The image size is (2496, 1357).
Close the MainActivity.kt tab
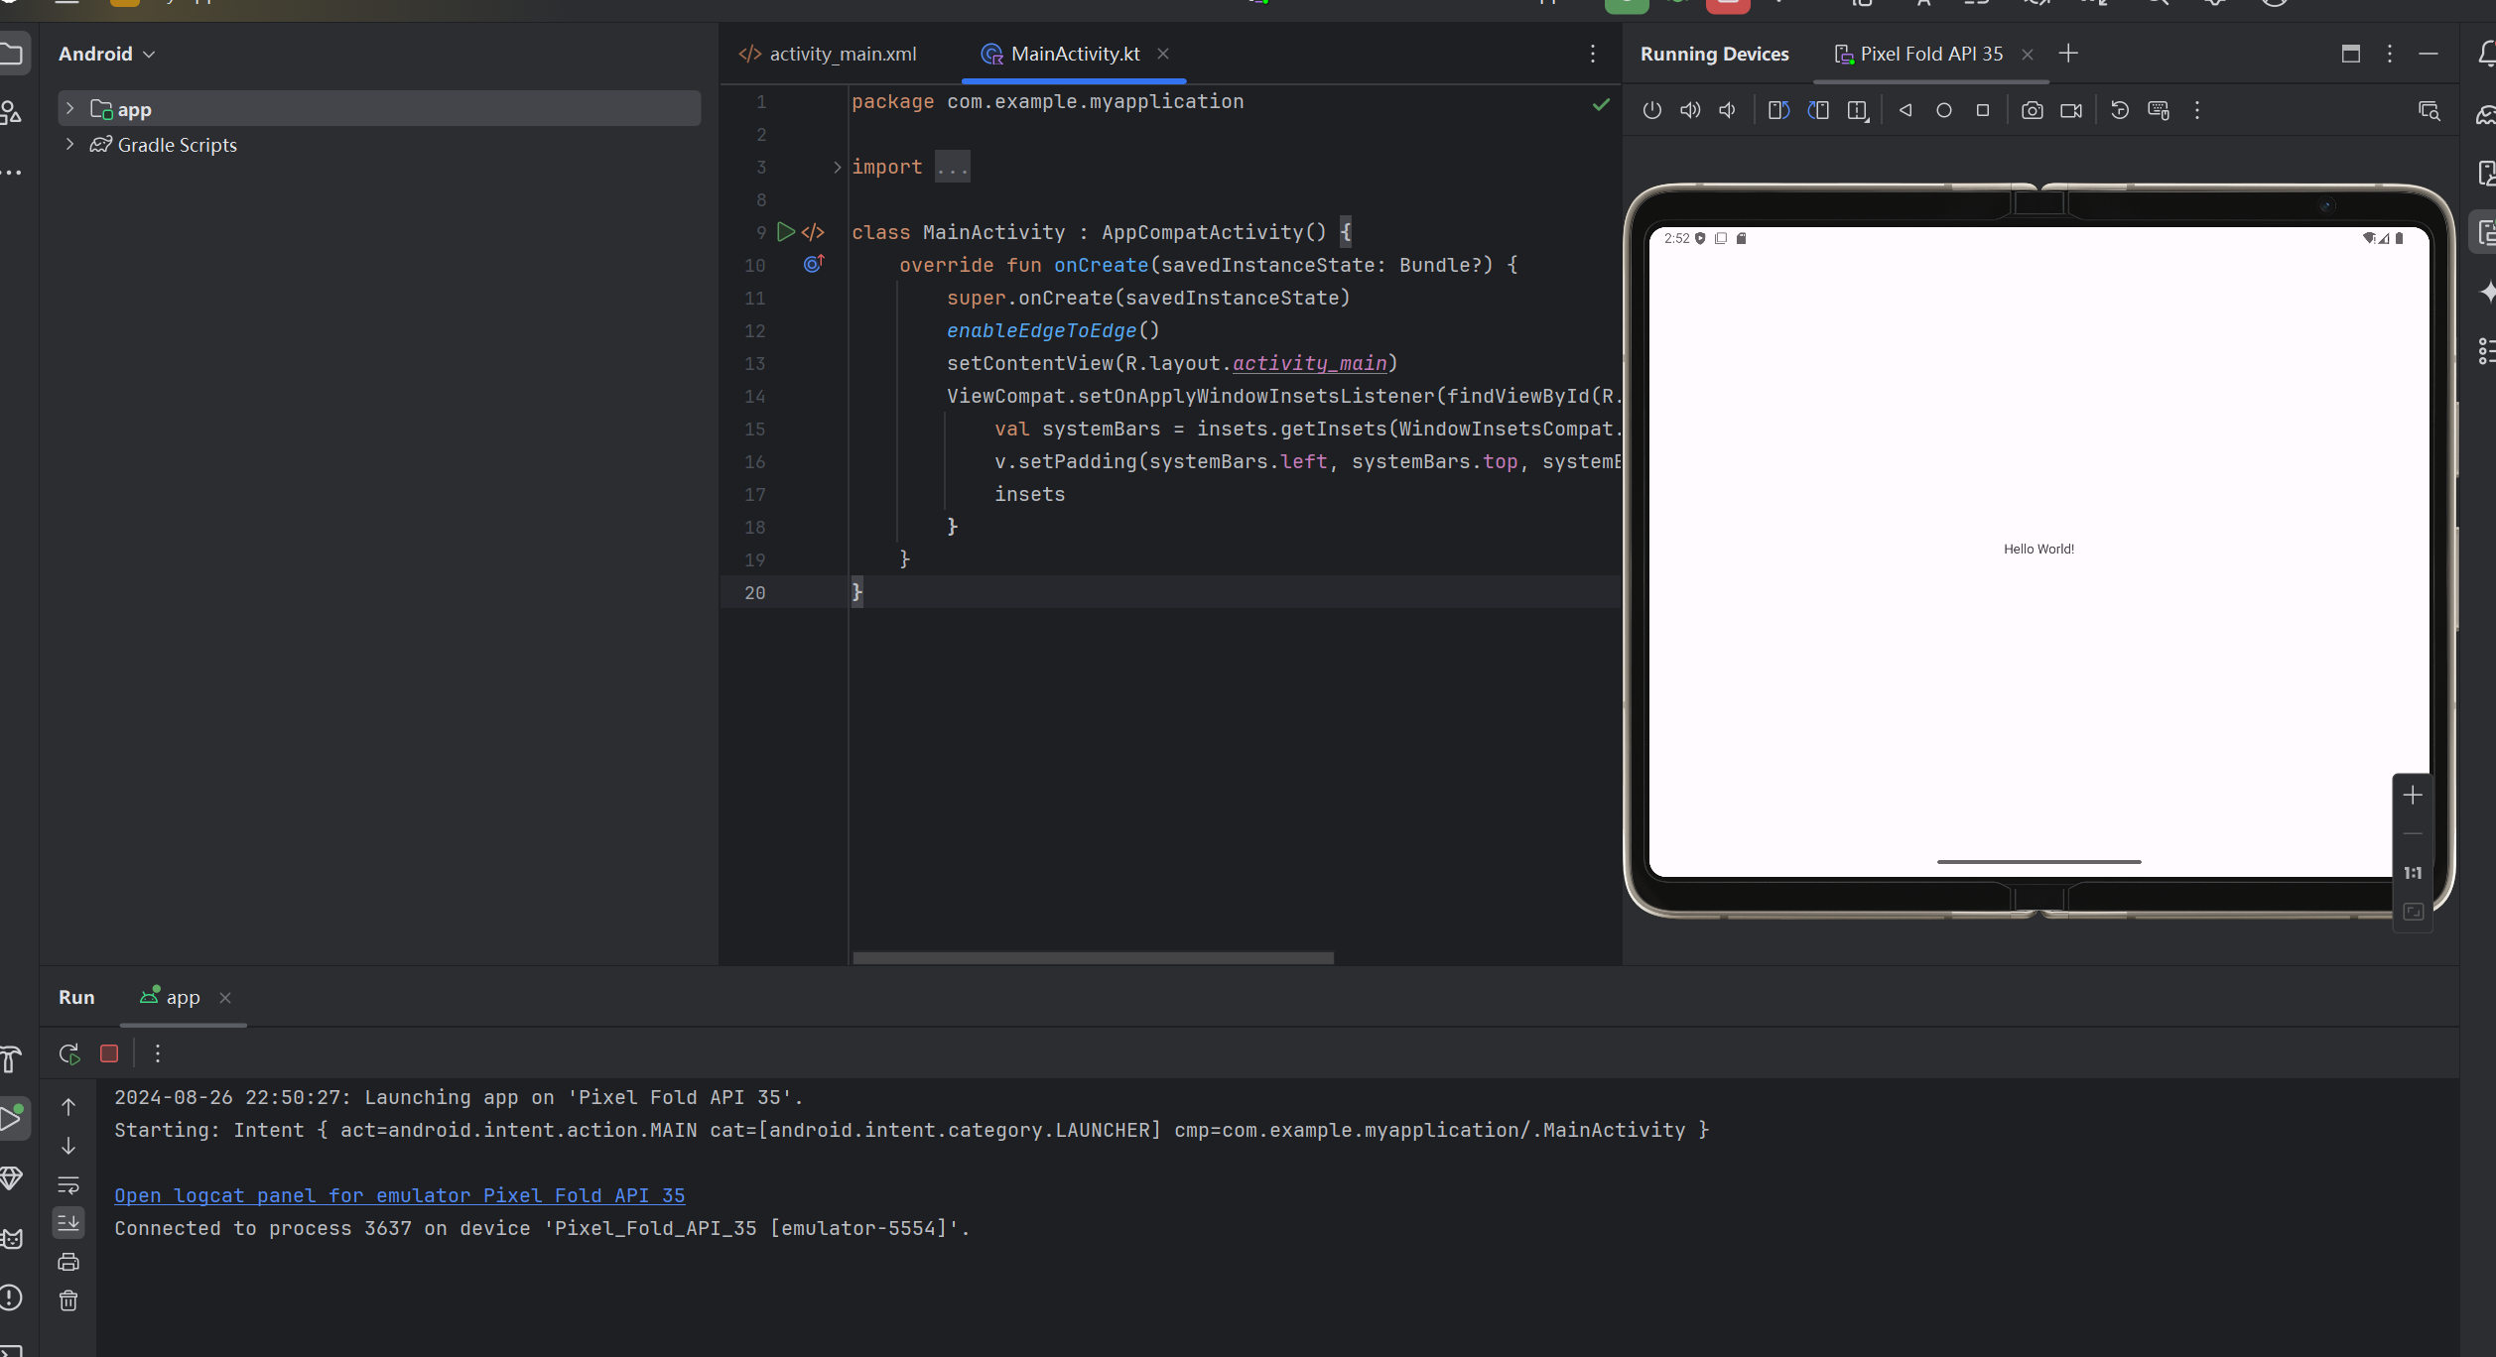point(1163,54)
